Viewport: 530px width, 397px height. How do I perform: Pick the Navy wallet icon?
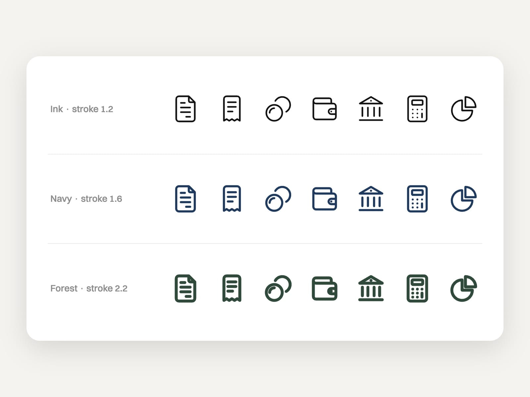(x=325, y=198)
